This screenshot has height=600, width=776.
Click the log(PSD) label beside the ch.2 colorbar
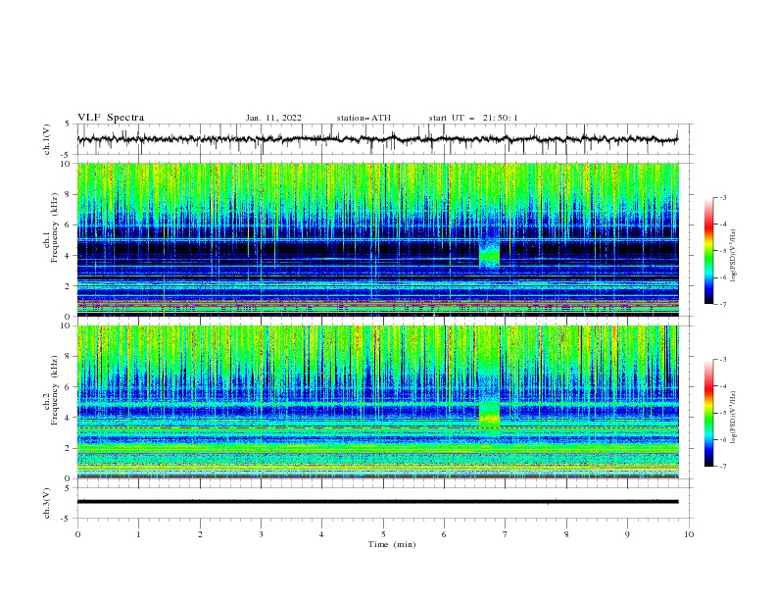click(x=735, y=417)
